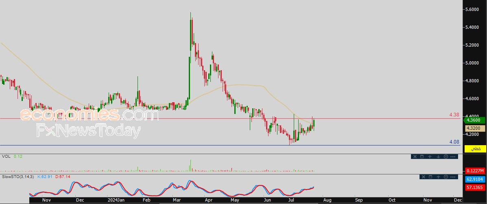
Task: Click the VOL indicator label
Action: point(6,157)
